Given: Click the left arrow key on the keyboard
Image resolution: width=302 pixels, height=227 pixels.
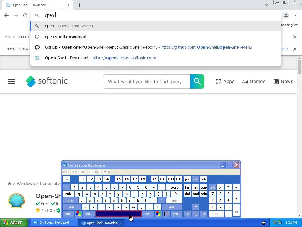Looking at the screenshot, I should pos(188,214).
